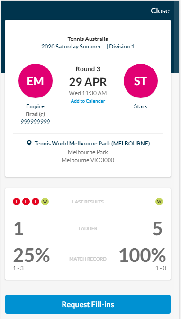
Task: Click Empire's third red L result badge
Action: pyautogui.click(x=36, y=202)
